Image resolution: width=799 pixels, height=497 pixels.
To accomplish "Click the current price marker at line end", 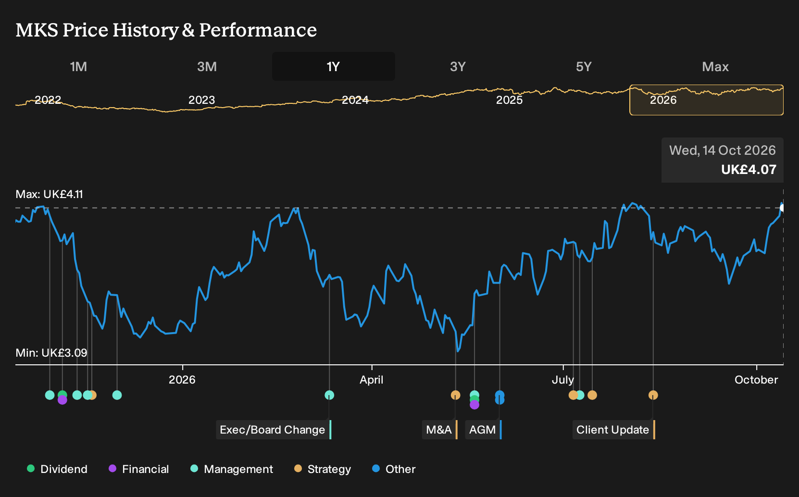I will pos(782,208).
